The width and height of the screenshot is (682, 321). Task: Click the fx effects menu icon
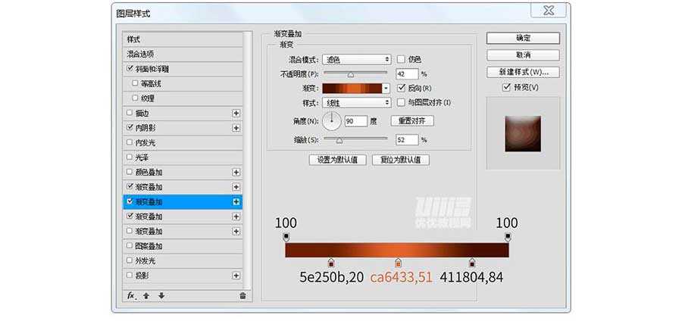[x=131, y=295]
